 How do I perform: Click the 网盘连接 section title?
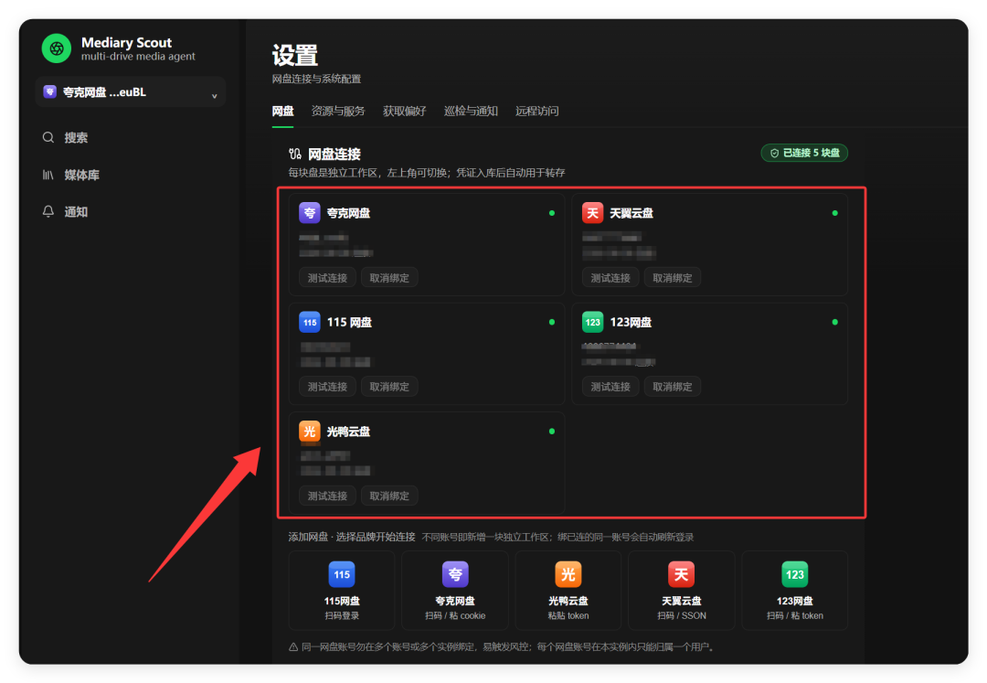[x=334, y=154]
